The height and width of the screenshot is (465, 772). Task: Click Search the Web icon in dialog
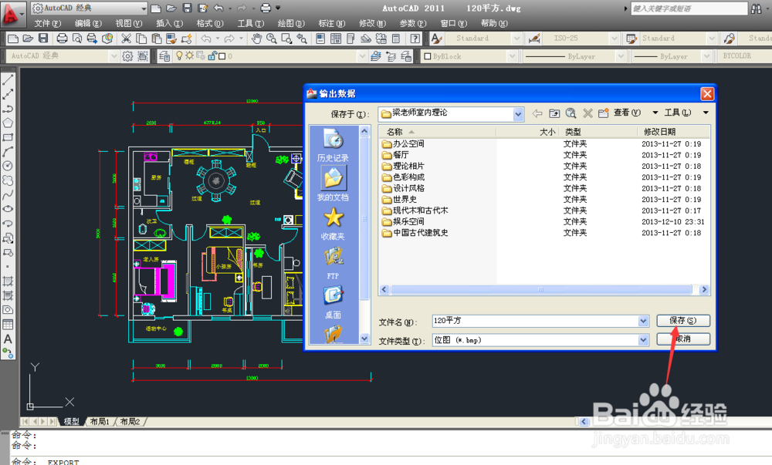point(571,113)
